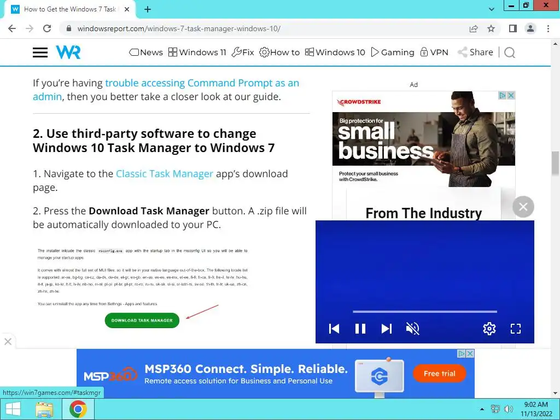Pause the floating video
Screen dimensions: 560x420
point(360,329)
